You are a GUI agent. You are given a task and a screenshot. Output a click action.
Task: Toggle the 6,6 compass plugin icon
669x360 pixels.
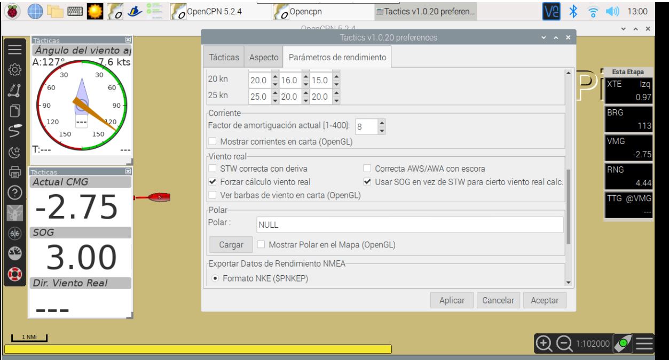14,233
